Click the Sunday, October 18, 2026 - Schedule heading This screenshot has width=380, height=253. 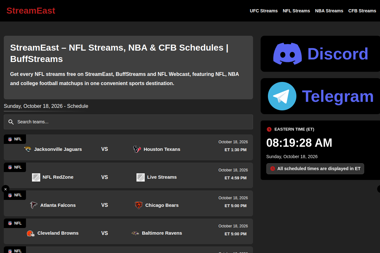tap(46, 106)
